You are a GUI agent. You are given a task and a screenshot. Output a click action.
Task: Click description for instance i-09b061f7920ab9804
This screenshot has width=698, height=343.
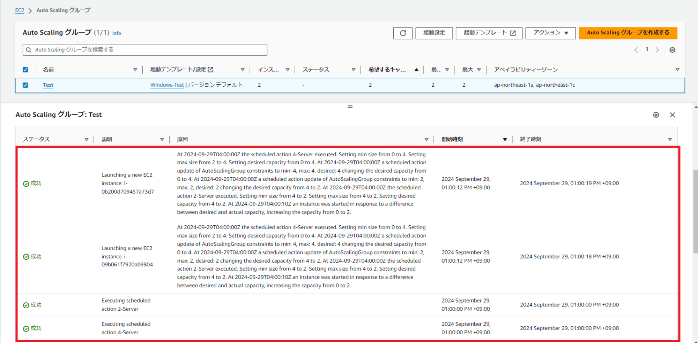tap(127, 256)
